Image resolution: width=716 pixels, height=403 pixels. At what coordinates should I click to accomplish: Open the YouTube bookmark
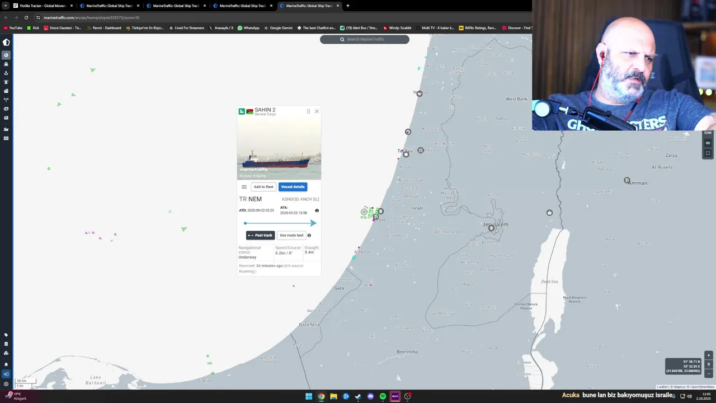(13, 27)
